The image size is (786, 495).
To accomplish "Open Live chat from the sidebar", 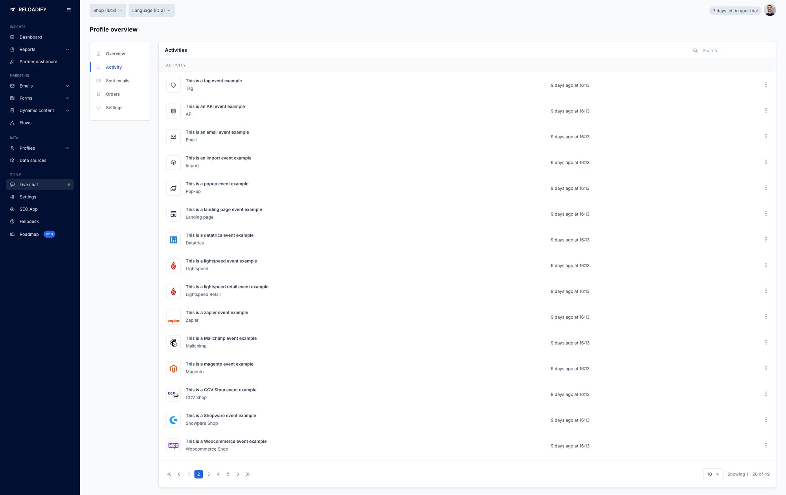I will coord(29,184).
